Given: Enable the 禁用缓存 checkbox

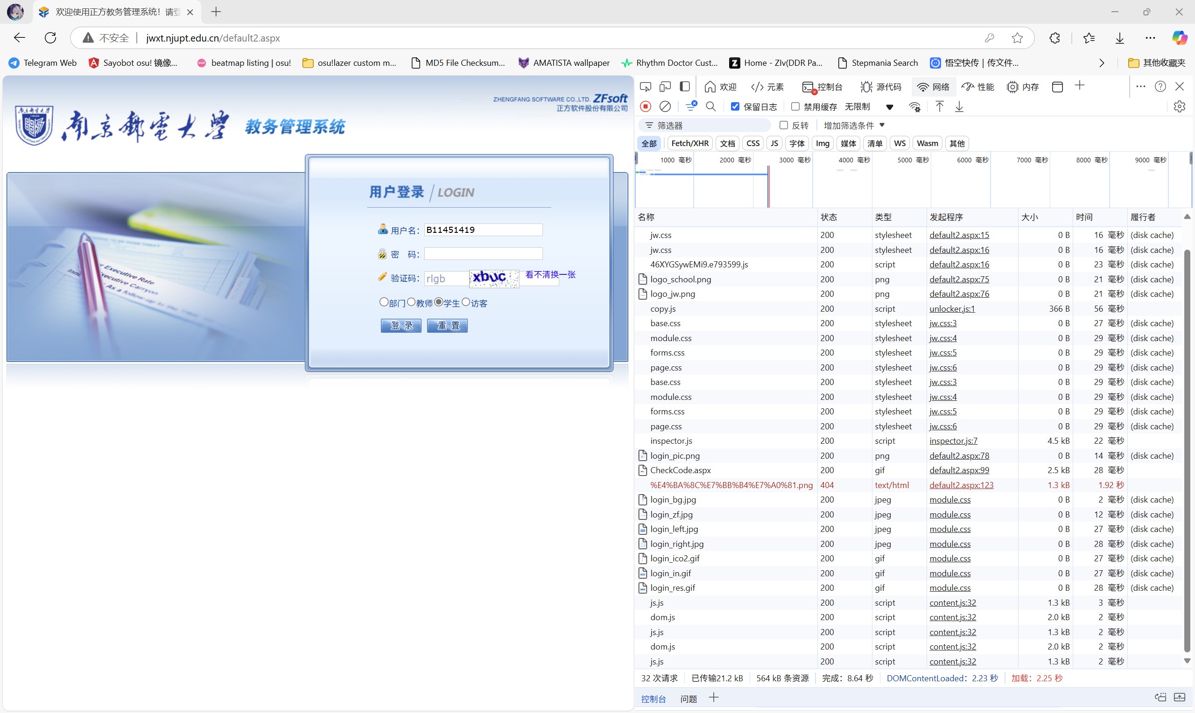Looking at the screenshot, I should [x=795, y=107].
